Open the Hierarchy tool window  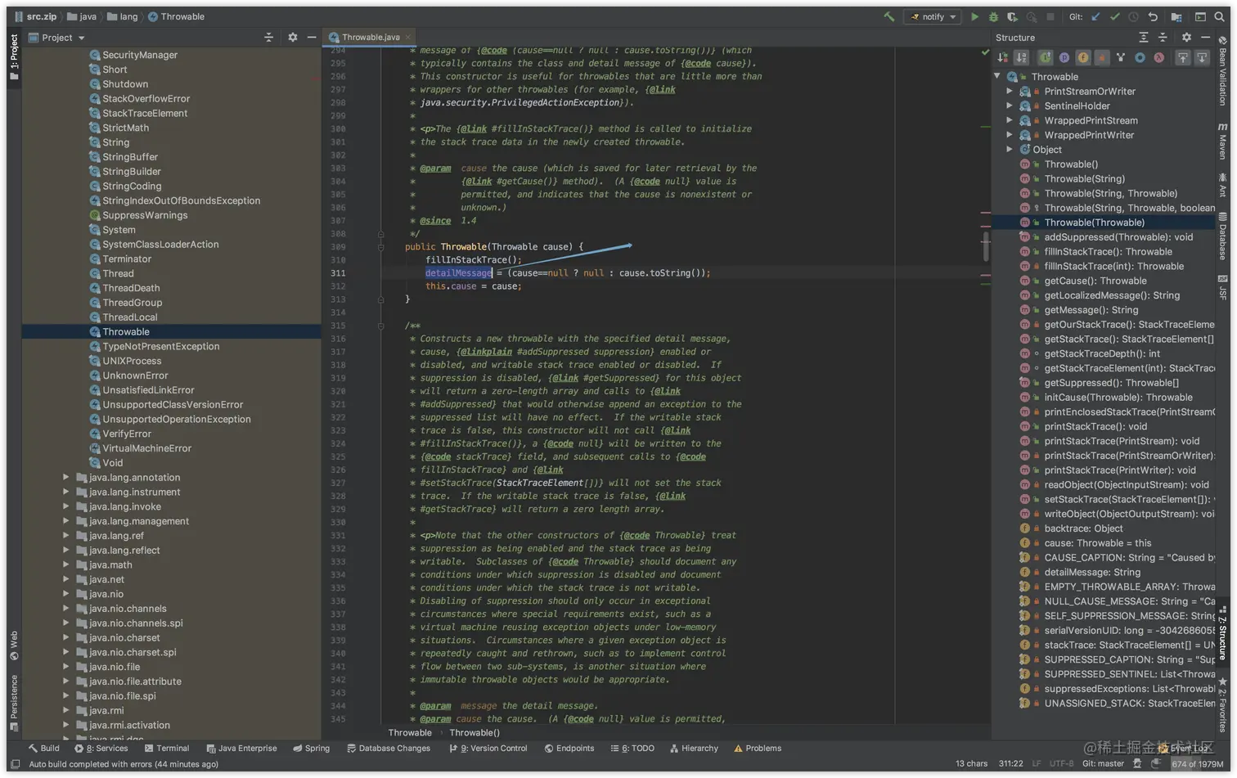coord(694,749)
